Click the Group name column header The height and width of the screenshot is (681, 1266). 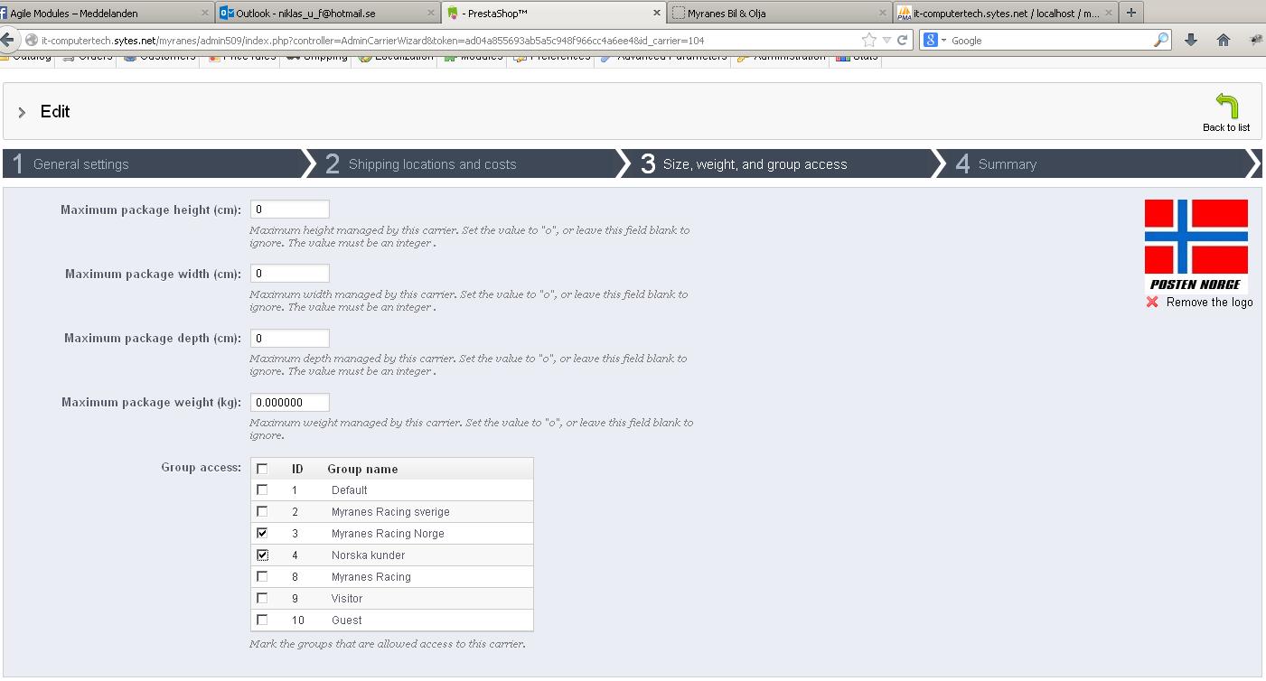(x=362, y=469)
